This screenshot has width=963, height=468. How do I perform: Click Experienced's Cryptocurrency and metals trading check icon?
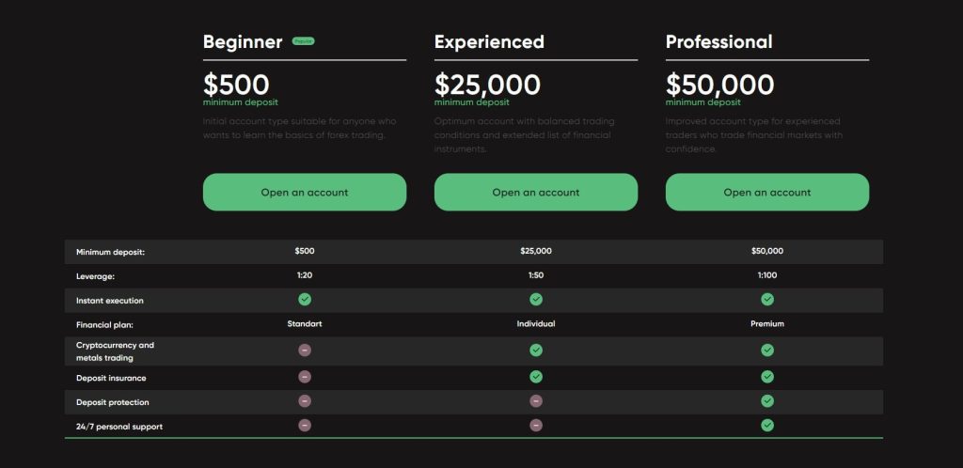click(x=536, y=351)
